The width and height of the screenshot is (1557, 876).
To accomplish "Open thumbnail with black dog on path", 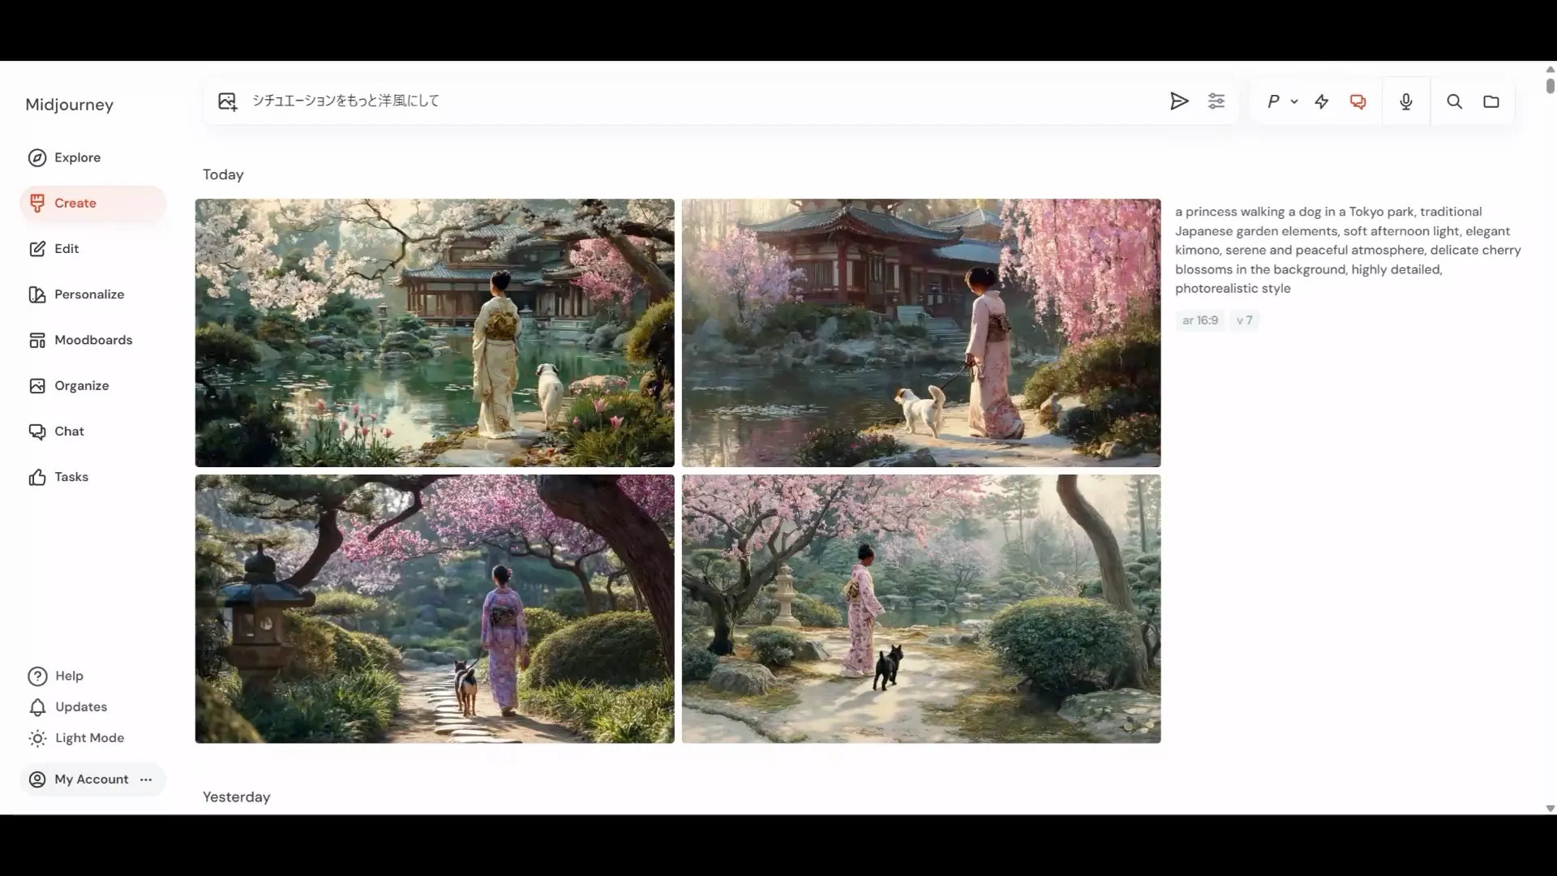I will (921, 608).
